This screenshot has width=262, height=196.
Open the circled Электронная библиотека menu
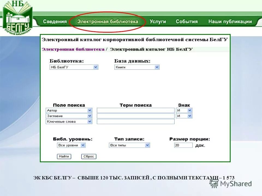coord(108,21)
